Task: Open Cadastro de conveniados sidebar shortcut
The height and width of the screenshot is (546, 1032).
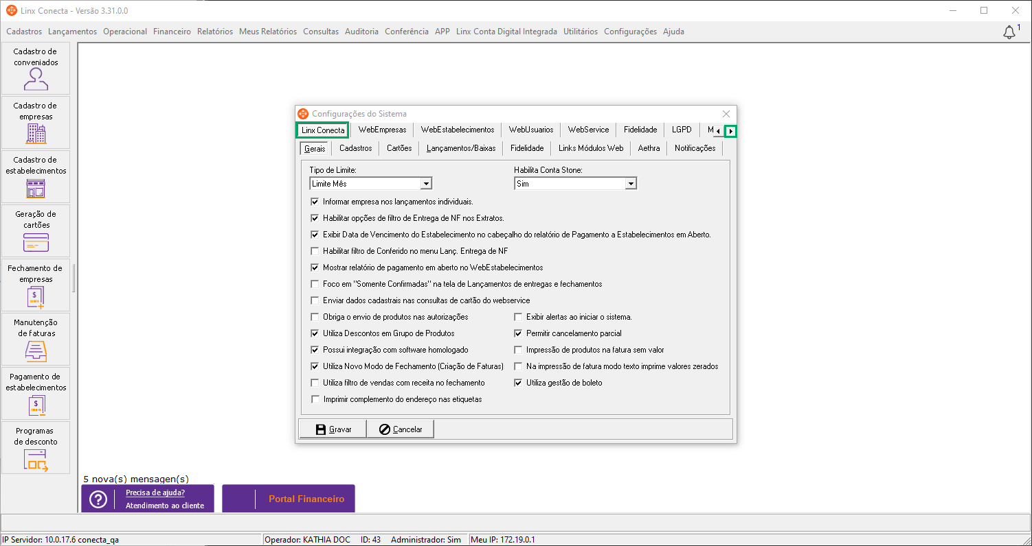Action: pos(36,69)
